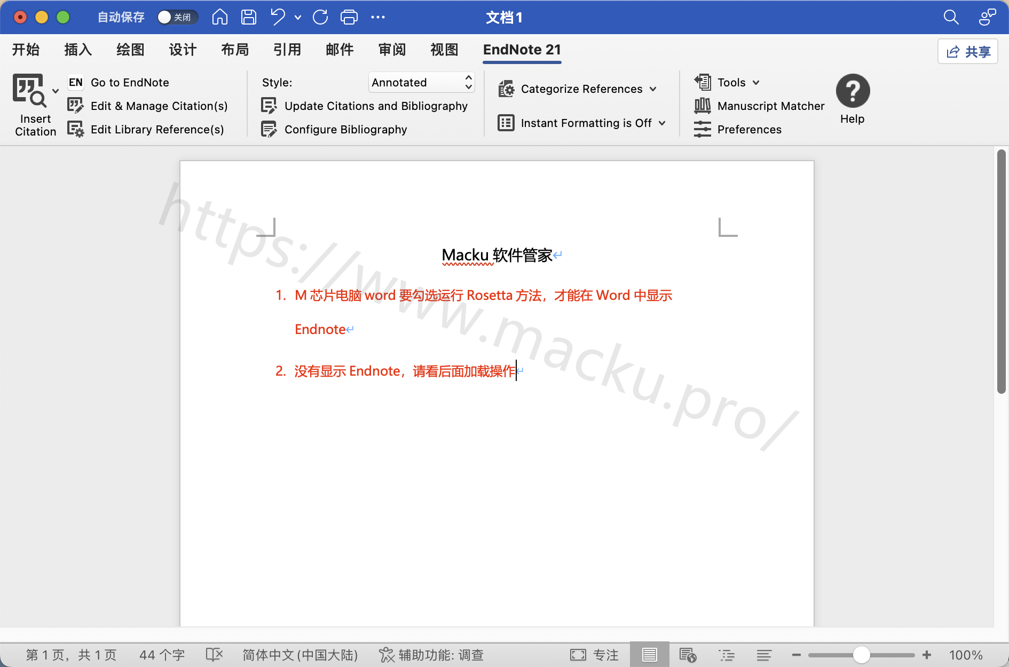Switch to the 布局 tab
The image size is (1009, 667).
click(x=235, y=50)
